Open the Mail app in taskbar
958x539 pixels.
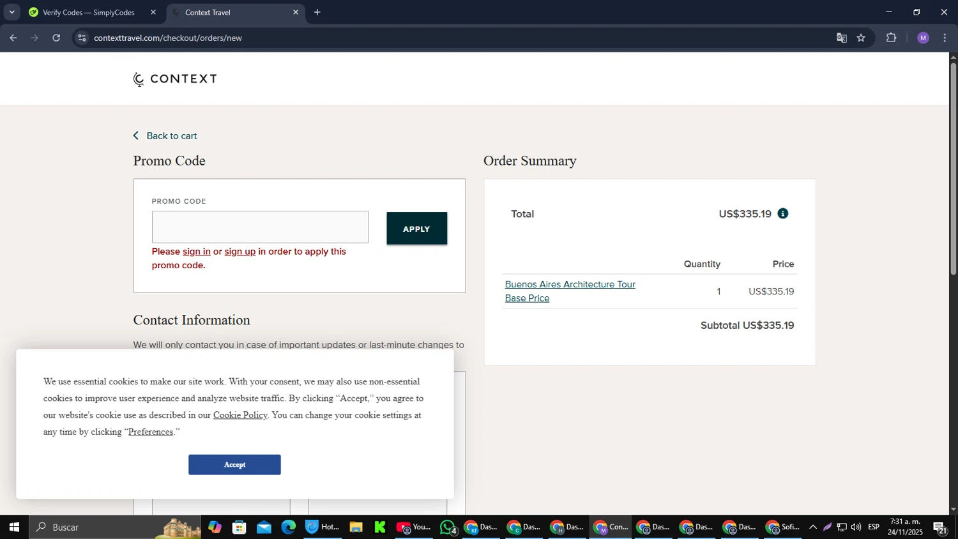coord(264,527)
